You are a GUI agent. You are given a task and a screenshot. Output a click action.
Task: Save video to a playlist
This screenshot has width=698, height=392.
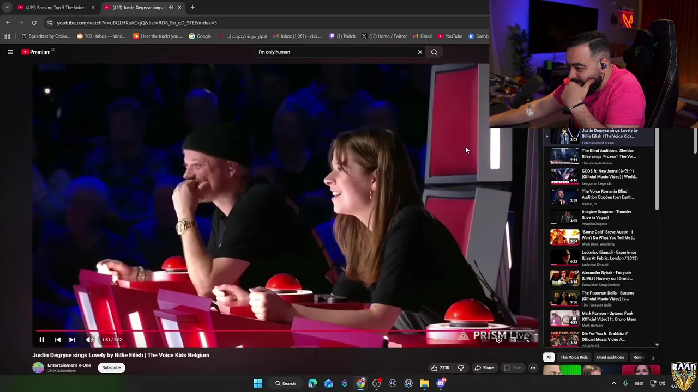pos(512,368)
